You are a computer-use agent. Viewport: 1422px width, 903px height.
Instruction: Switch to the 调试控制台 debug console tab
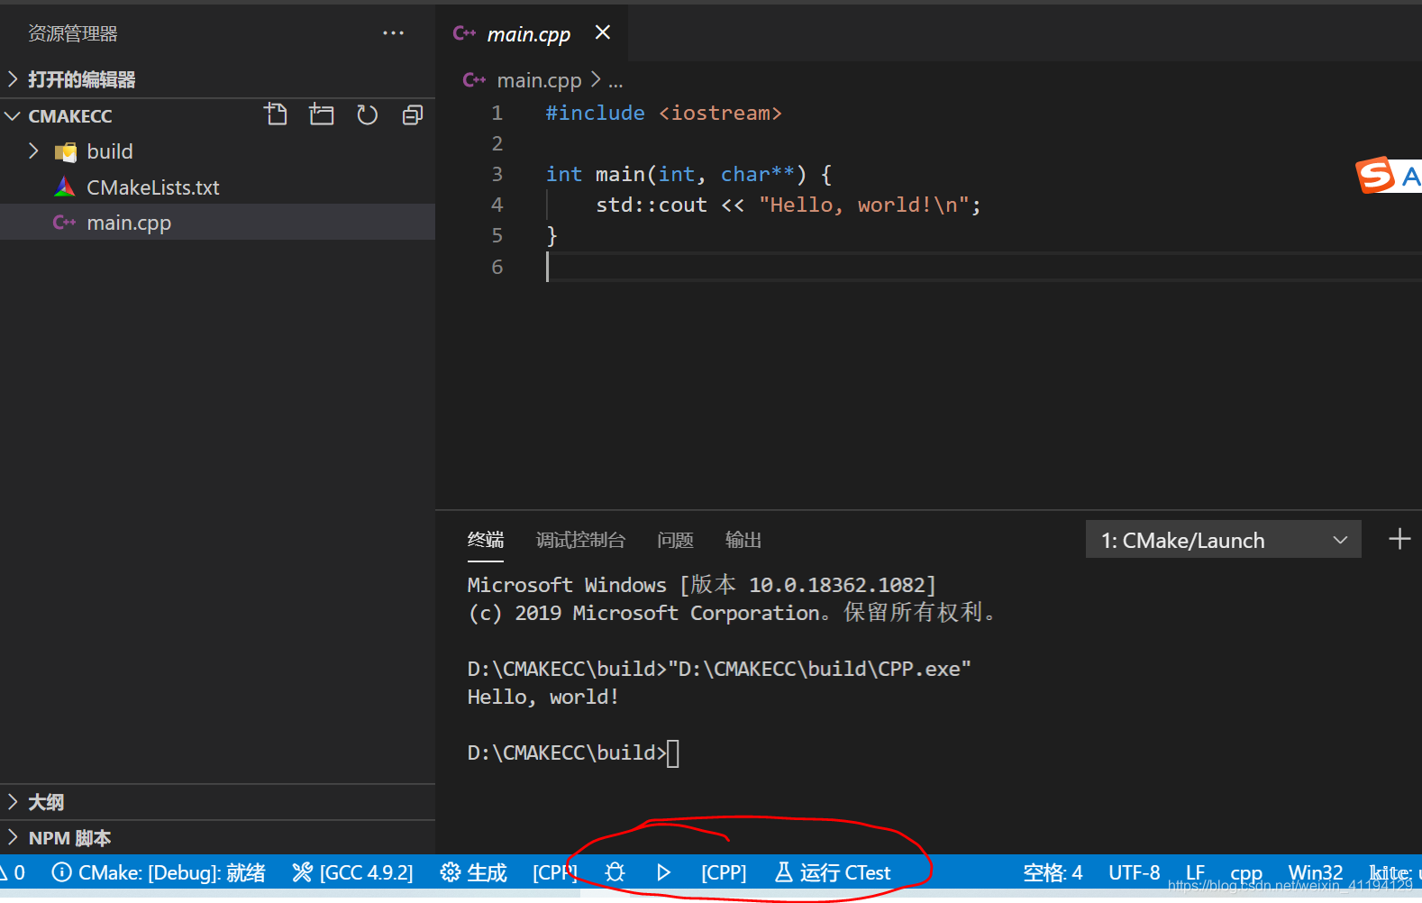(580, 540)
